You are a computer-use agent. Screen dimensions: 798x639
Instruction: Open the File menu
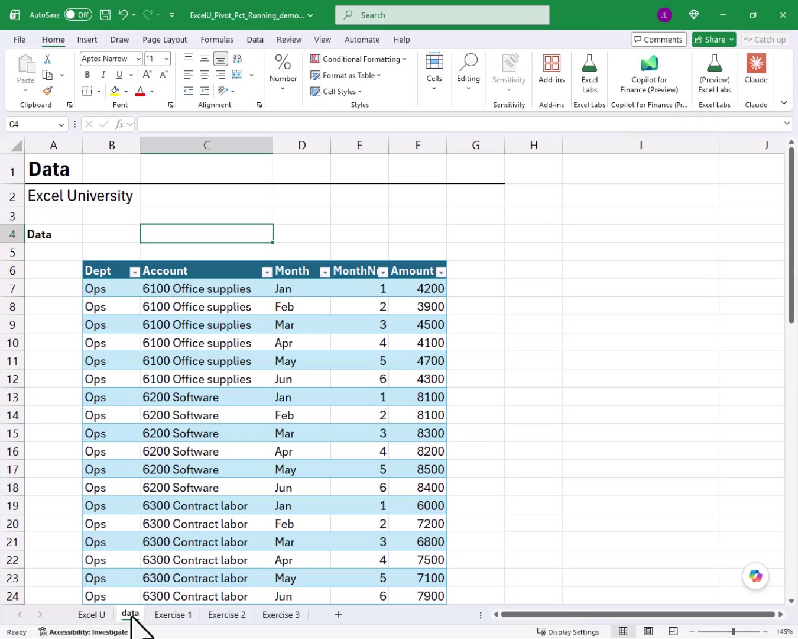(20, 40)
